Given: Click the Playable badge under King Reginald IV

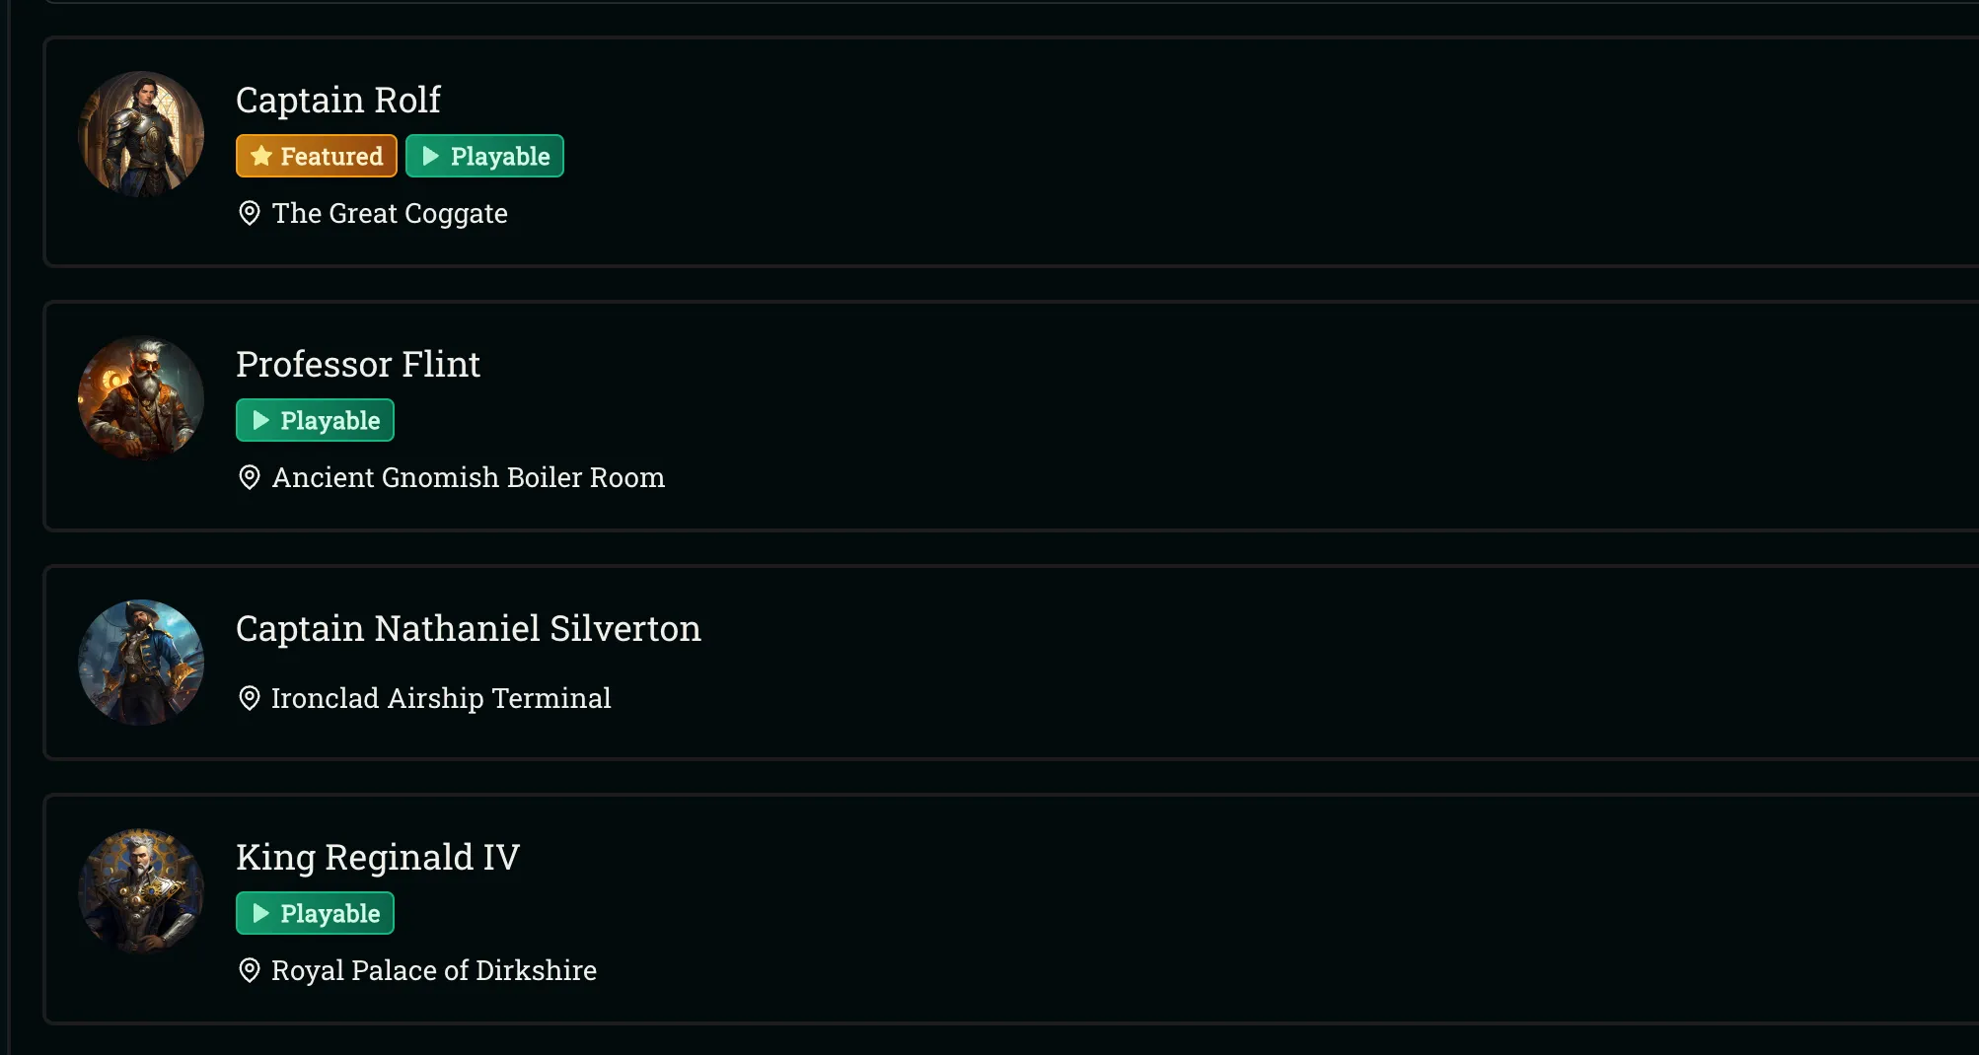Looking at the screenshot, I should pos(315,913).
